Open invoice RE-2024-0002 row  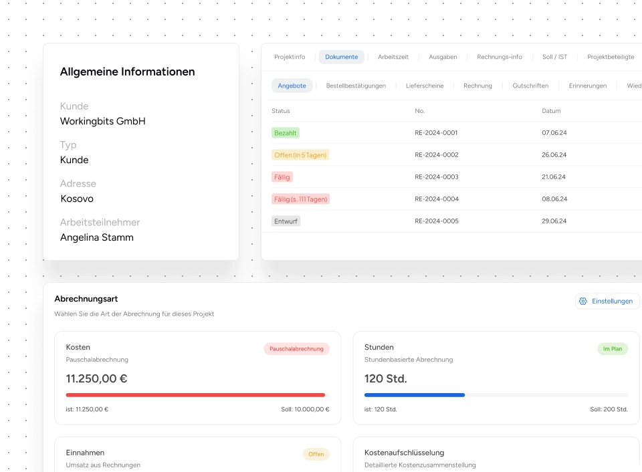436,155
